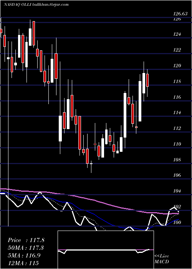Click the 114 price axis label

[177, 113]
